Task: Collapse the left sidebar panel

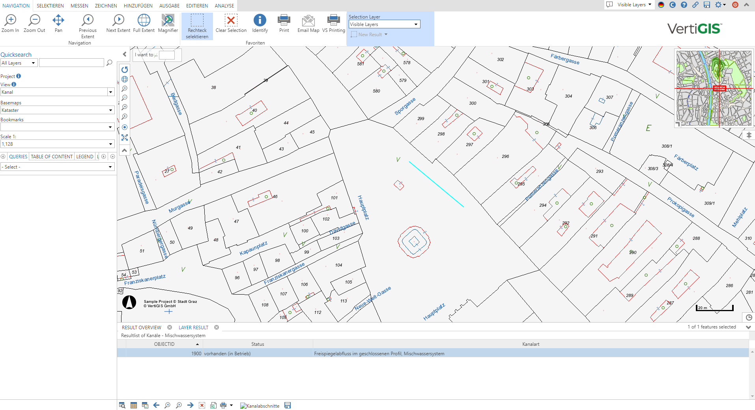Action: pyautogui.click(x=125, y=54)
